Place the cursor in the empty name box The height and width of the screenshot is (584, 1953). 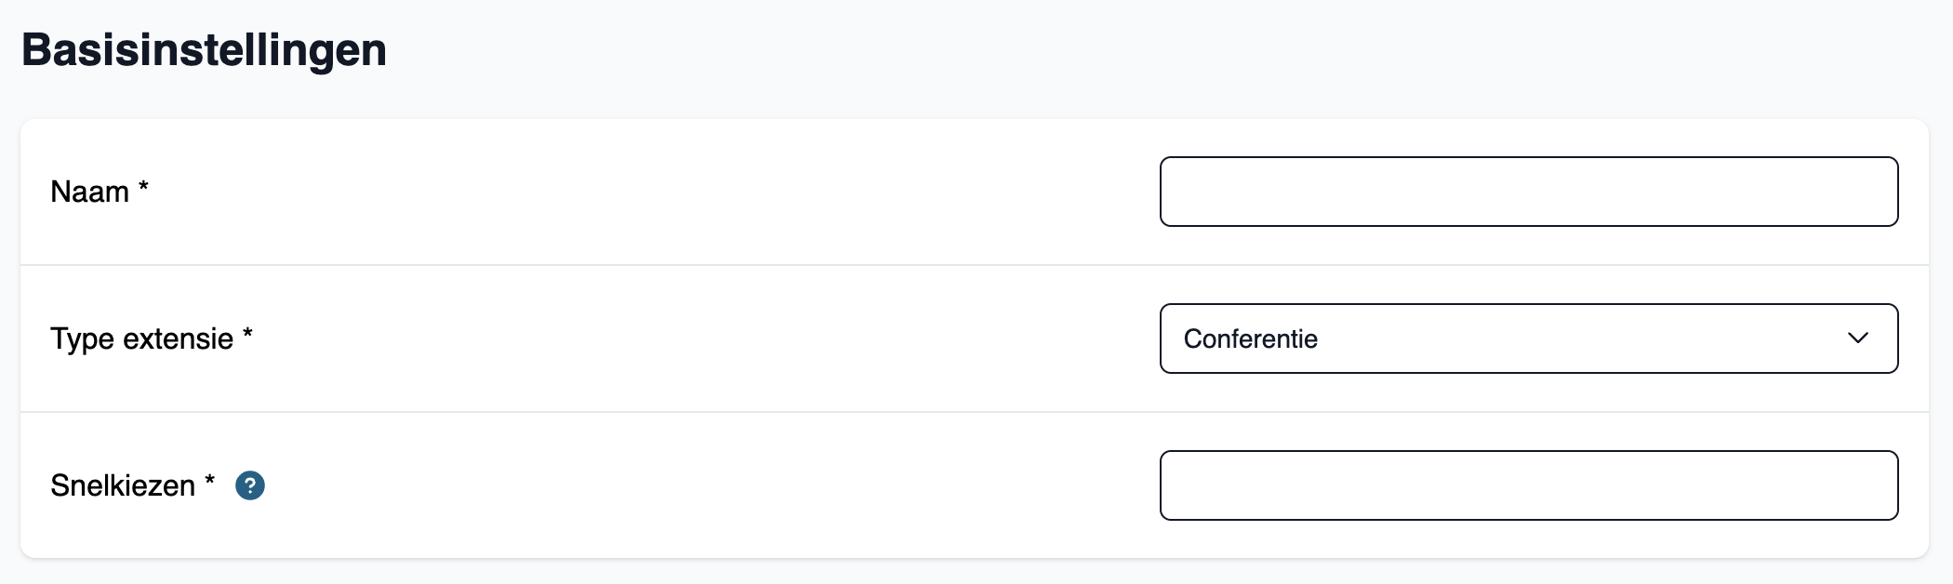tap(1529, 192)
